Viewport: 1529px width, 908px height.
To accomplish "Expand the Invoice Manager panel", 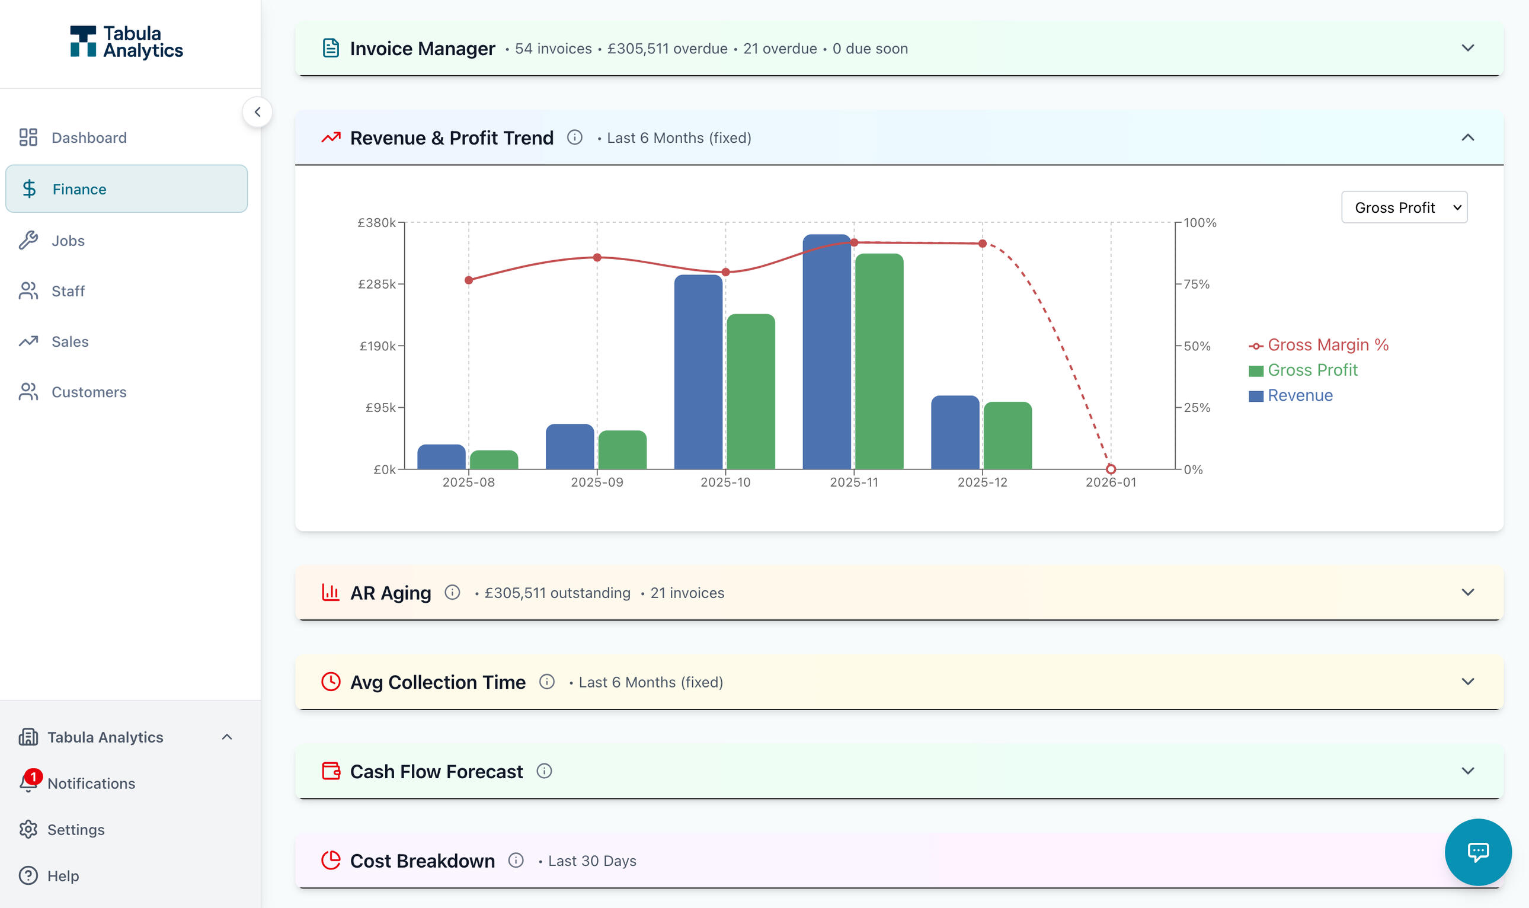I will click(1467, 49).
